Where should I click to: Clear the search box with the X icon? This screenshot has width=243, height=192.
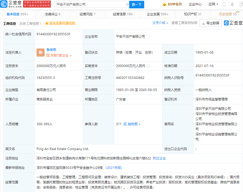(x=127, y=4)
